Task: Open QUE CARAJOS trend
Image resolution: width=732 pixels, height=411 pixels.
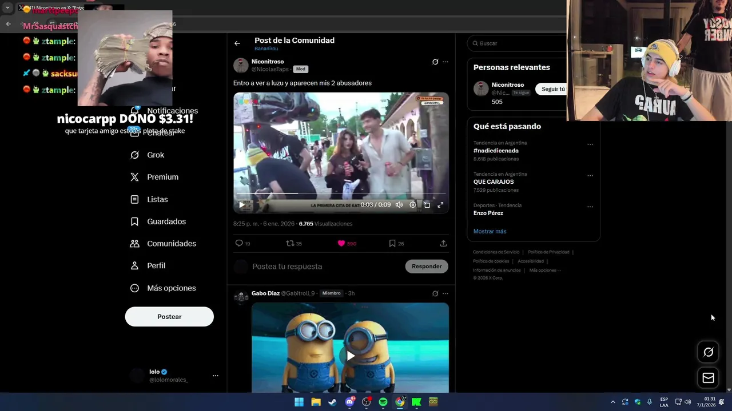Action: coord(494,182)
